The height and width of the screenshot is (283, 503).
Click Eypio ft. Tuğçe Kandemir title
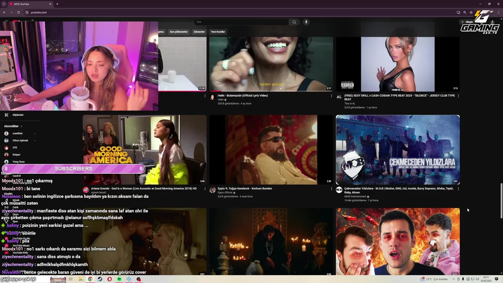pyautogui.click(x=245, y=189)
